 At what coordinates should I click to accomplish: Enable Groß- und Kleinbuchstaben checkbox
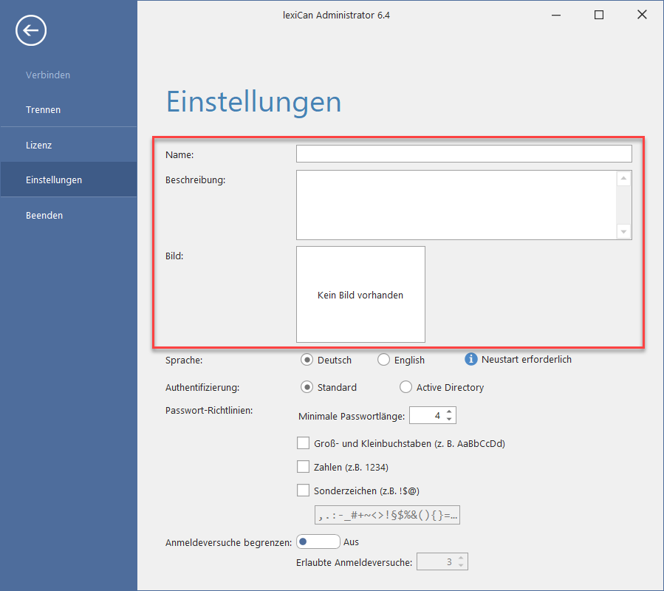303,443
